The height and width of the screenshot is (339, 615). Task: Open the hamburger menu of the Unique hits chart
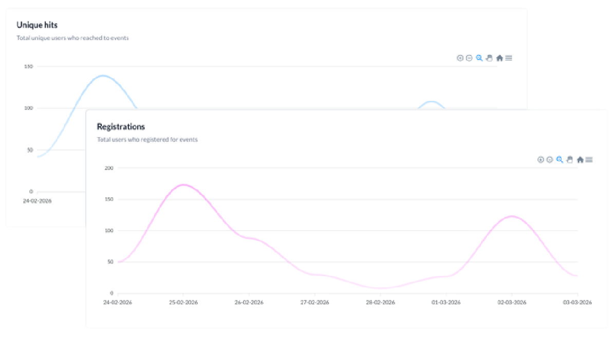point(509,58)
